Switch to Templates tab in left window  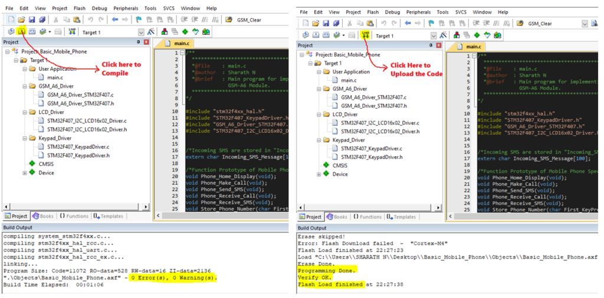[109, 217]
